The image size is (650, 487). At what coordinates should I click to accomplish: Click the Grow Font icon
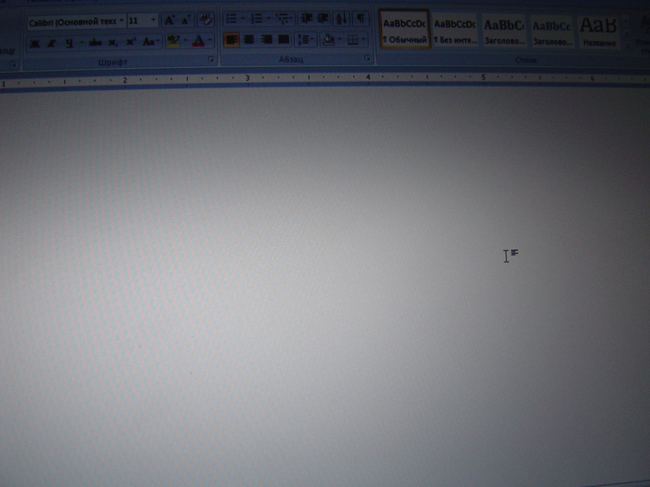169,21
